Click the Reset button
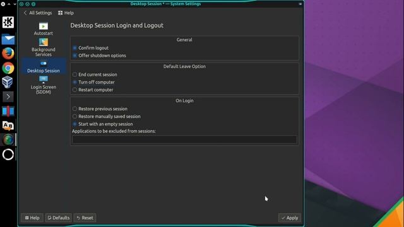This screenshot has height=227, width=404. (x=85, y=218)
